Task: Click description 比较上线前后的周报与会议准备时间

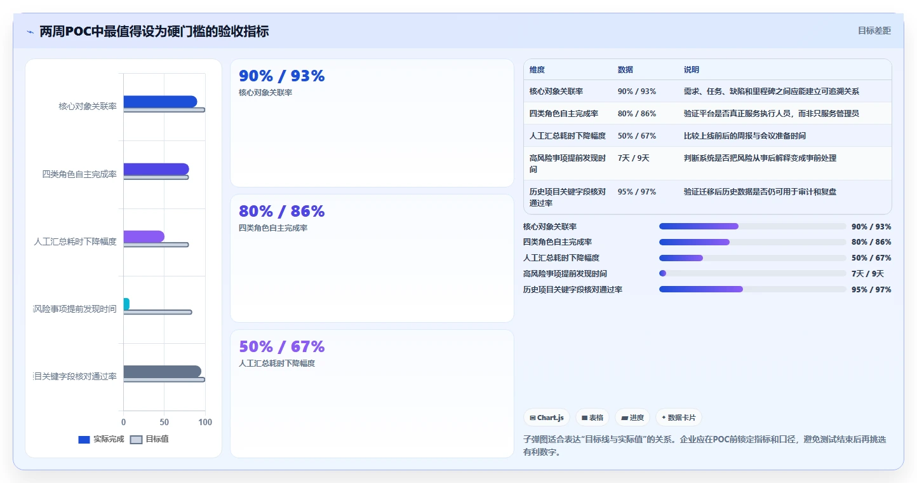Action: tap(745, 136)
